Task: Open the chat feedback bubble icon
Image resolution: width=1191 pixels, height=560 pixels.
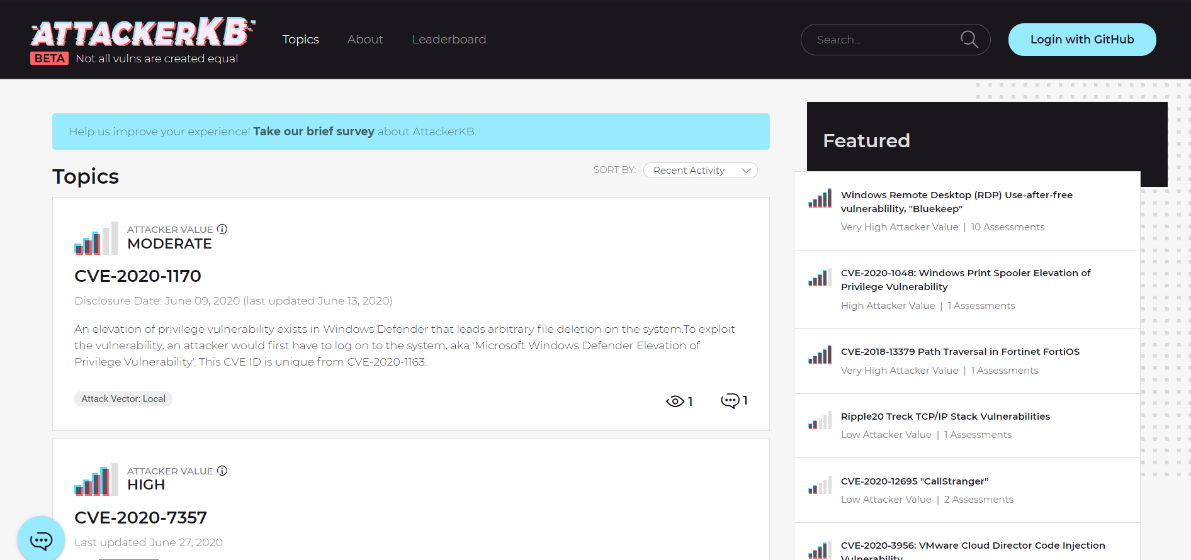Action: 42,540
